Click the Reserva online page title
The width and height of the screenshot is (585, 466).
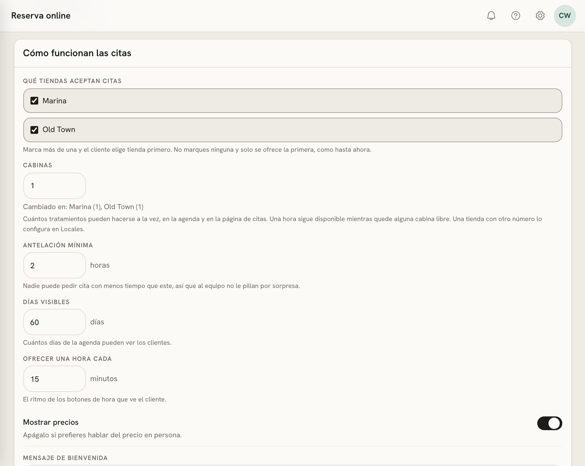pos(41,16)
